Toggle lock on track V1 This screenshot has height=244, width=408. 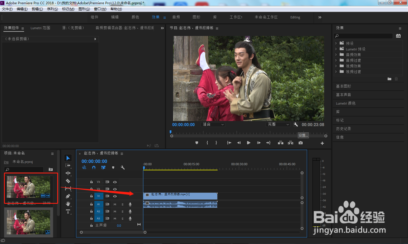coord(91,196)
